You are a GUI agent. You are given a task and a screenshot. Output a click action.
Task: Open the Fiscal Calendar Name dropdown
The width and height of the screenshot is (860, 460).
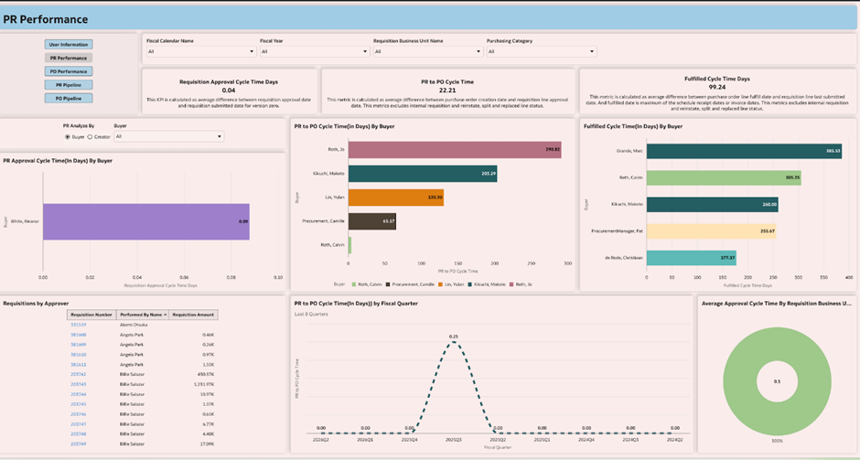click(x=201, y=51)
